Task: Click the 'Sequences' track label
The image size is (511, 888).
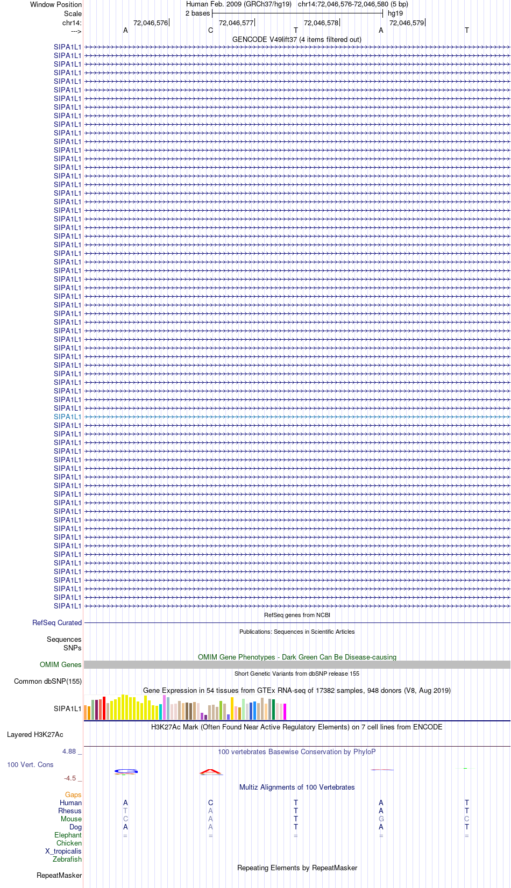Action: (64, 639)
